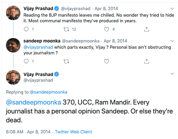Screen dimensions: 178x139
Task: Click the 6:08 AM Apr 8, 2014 timestamp
Action: pos(27,132)
